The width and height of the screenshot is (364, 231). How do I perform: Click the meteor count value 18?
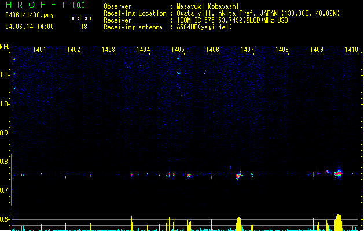coord(84,27)
